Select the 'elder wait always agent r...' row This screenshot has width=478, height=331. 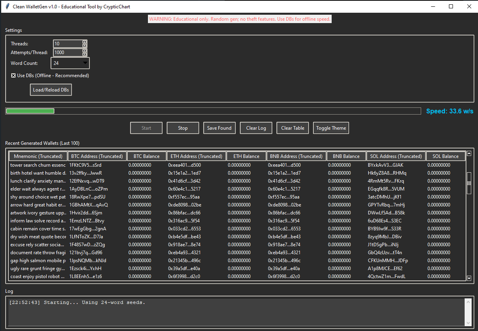pos(237,189)
